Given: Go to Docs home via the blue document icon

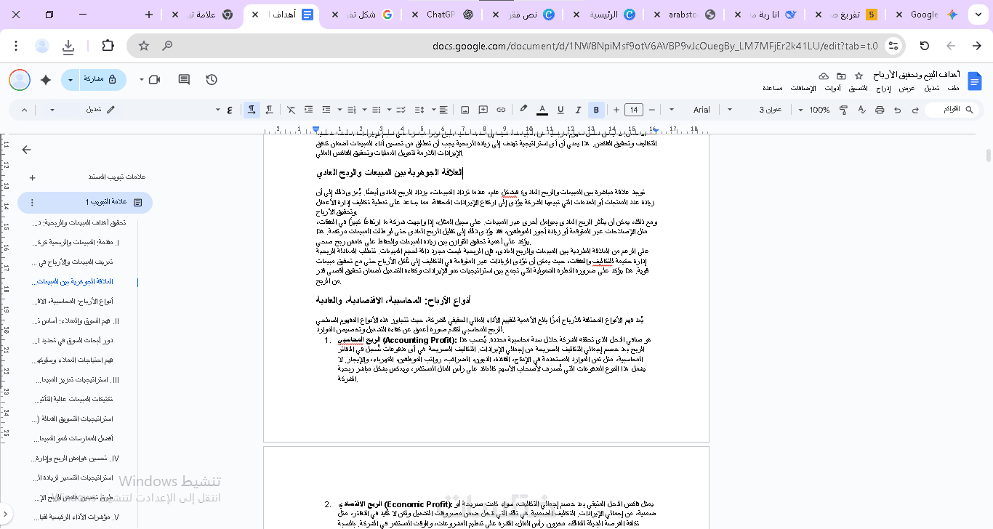Looking at the screenshot, I should [x=974, y=81].
